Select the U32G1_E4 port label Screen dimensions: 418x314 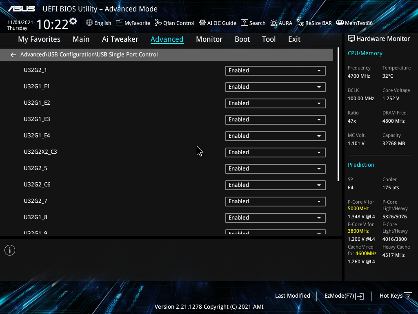tap(37, 135)
